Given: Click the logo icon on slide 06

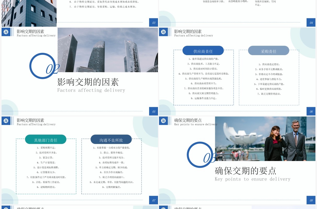Looking at the screenshot, I should pos(163,32).
